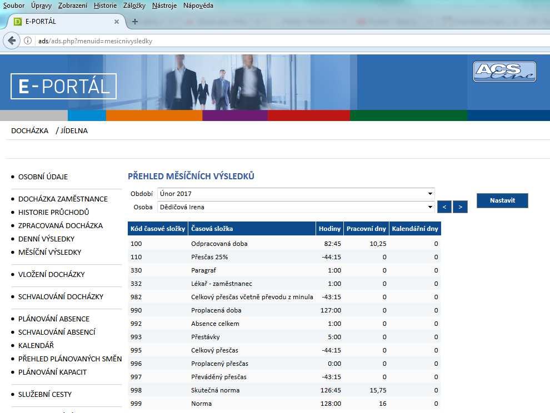Open PŘEHLED PLÁNOVANÝCH SMĚN in sidebar
Viewport: 550px width, 413px height.
click(x=70, y=359)
